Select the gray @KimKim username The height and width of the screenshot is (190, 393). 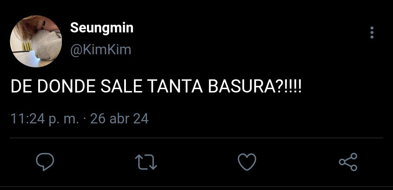100,50
